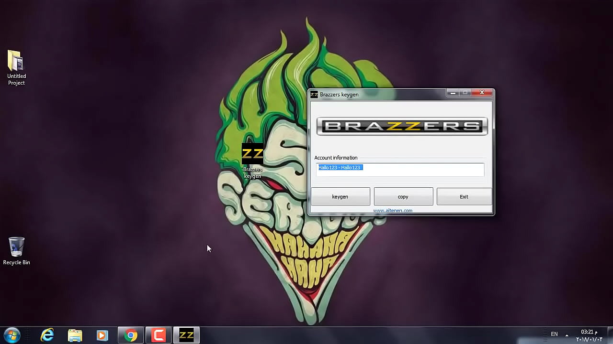Image resolution: width=613 pixels, height=344 pixels.
Task: Open the Windows Start menu
Action: tap(11, 335)
